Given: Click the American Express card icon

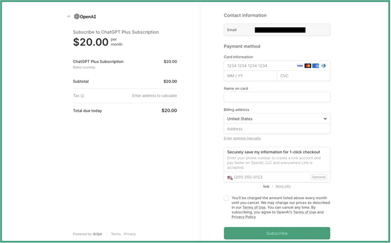Looking at the screenshot, I should click(316, 66).
